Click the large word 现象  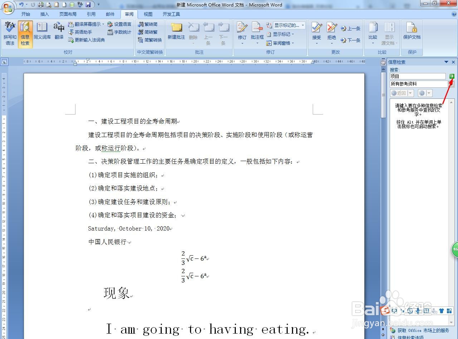[x=117, y=293]
